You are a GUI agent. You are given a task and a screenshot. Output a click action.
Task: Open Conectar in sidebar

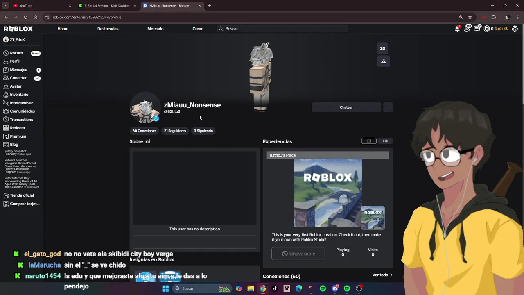click(18, 78)
